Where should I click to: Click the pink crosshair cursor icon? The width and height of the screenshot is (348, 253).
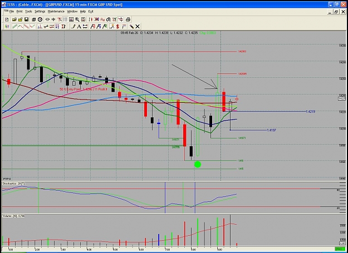tap(120, 19)
